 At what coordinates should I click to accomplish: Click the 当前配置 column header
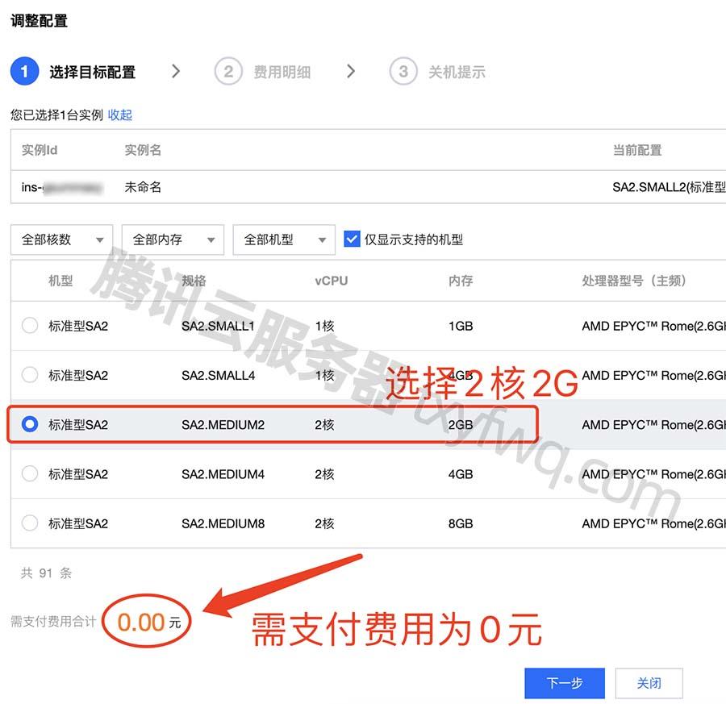tap(637, 150)
